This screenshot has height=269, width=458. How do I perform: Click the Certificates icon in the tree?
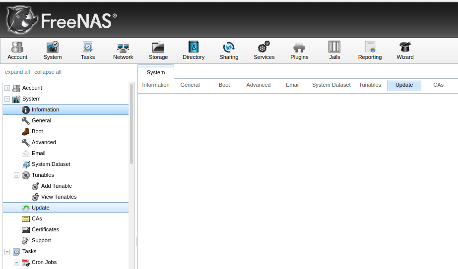point(26,229)
